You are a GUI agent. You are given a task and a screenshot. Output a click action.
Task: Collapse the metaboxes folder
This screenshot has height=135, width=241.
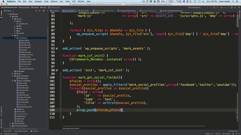pos(15,38)
